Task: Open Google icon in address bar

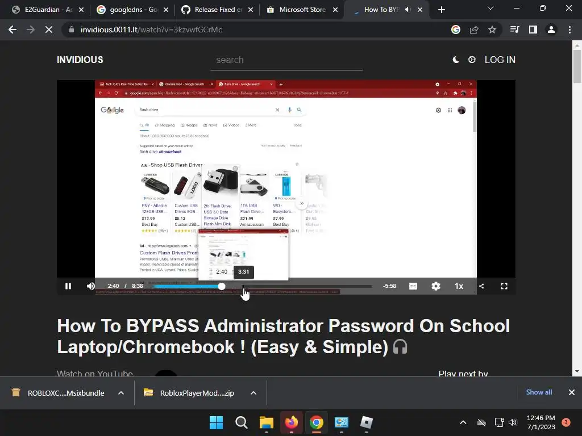Action: pyautogui.click(x=456, y=30)
